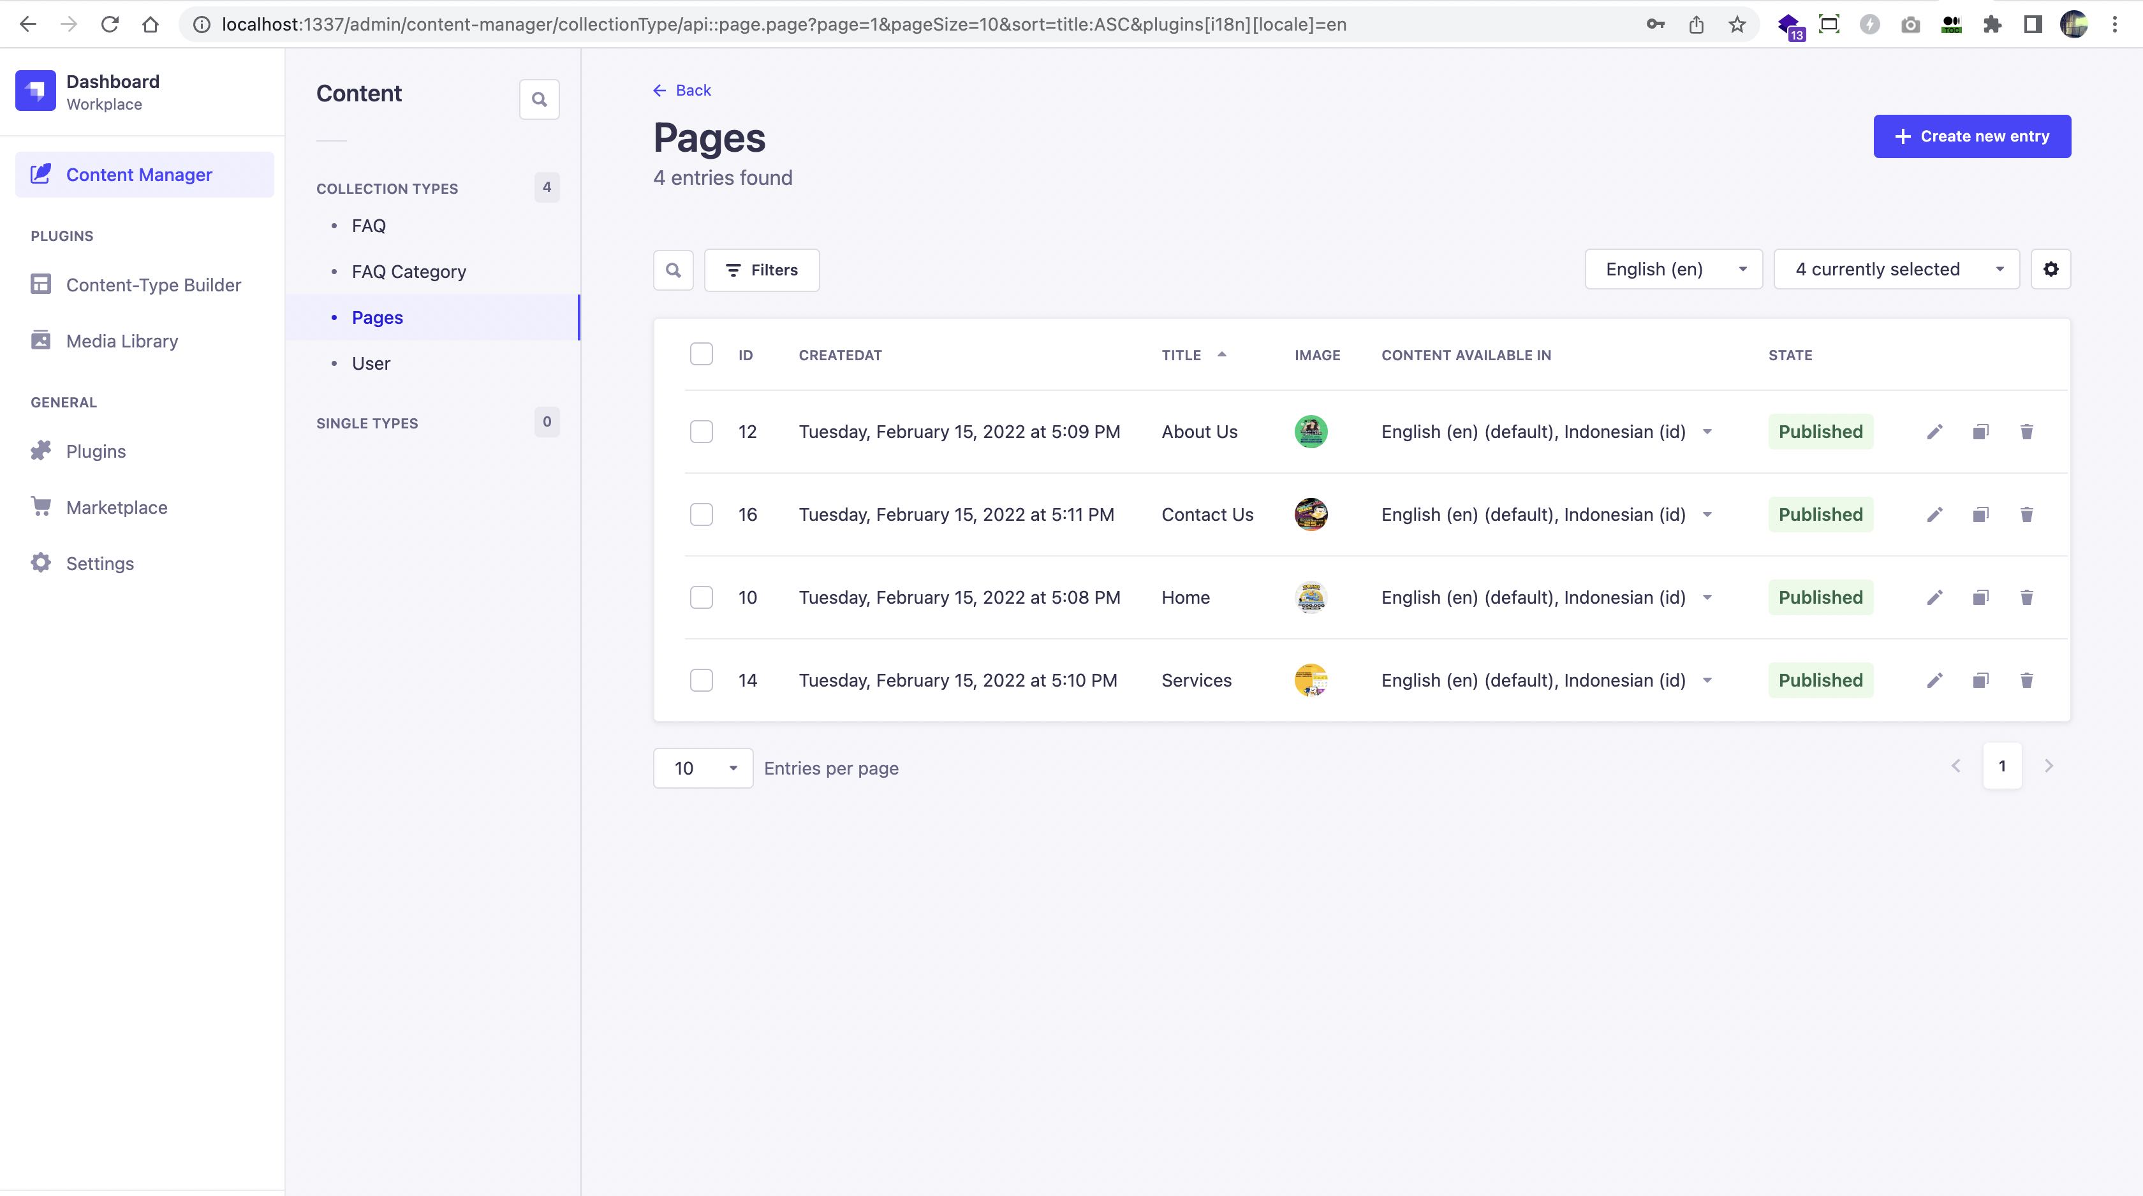Viewport: 2143px width, 1196px height.
Task: Check the Contact Us row checkbox
Action: click(702, 515)
